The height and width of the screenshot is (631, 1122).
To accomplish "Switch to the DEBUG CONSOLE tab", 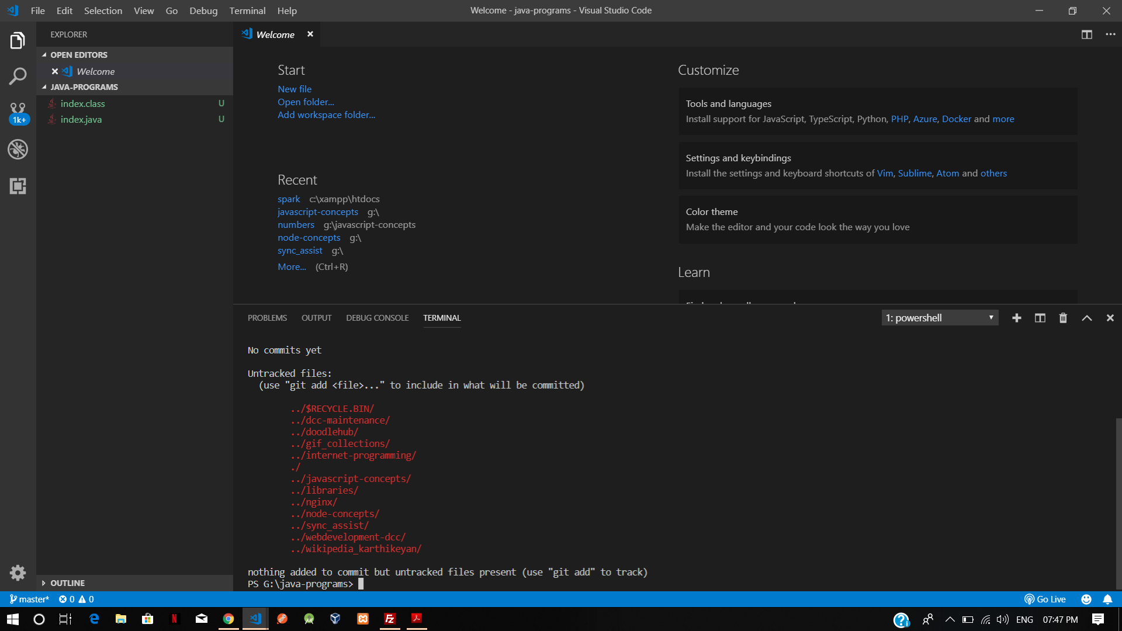I will pyautogui.click(x=377, y=318).
